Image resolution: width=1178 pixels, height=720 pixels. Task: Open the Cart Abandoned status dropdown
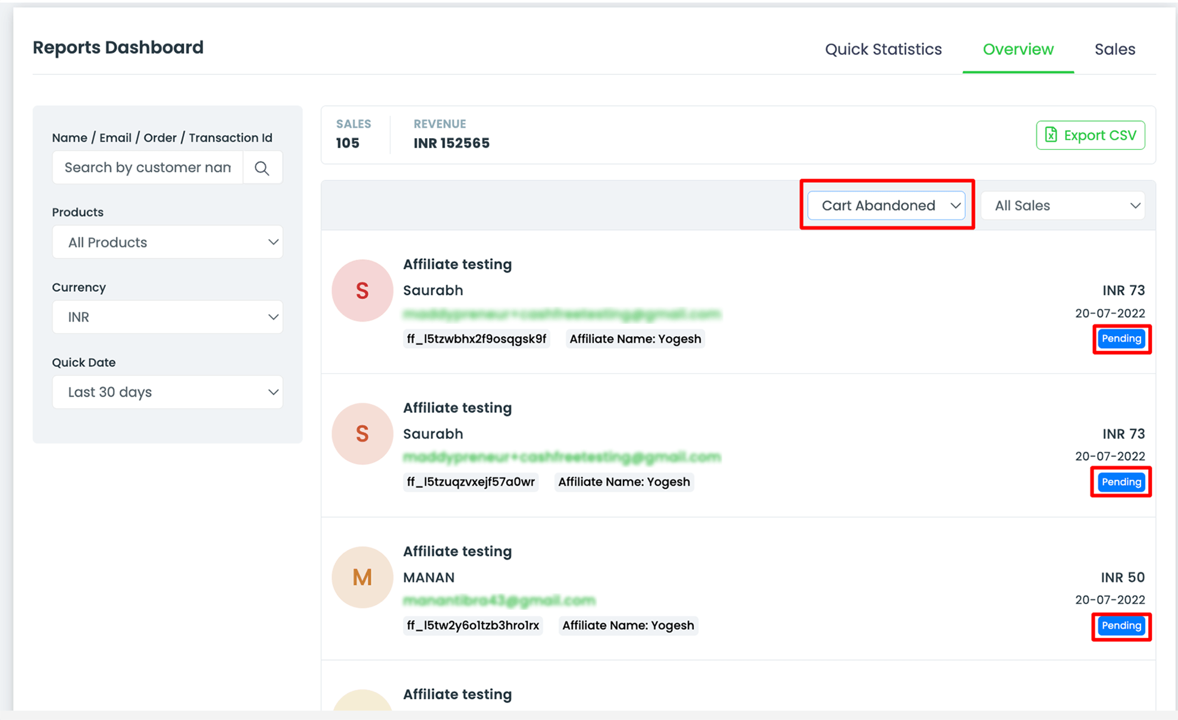[886, 205]
